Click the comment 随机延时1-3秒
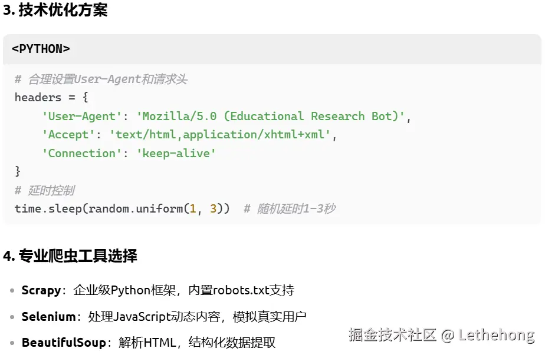 click(290, 208)
